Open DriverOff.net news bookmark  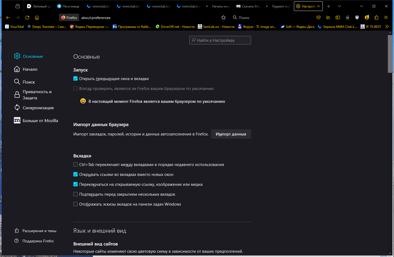tap(175, 27)
